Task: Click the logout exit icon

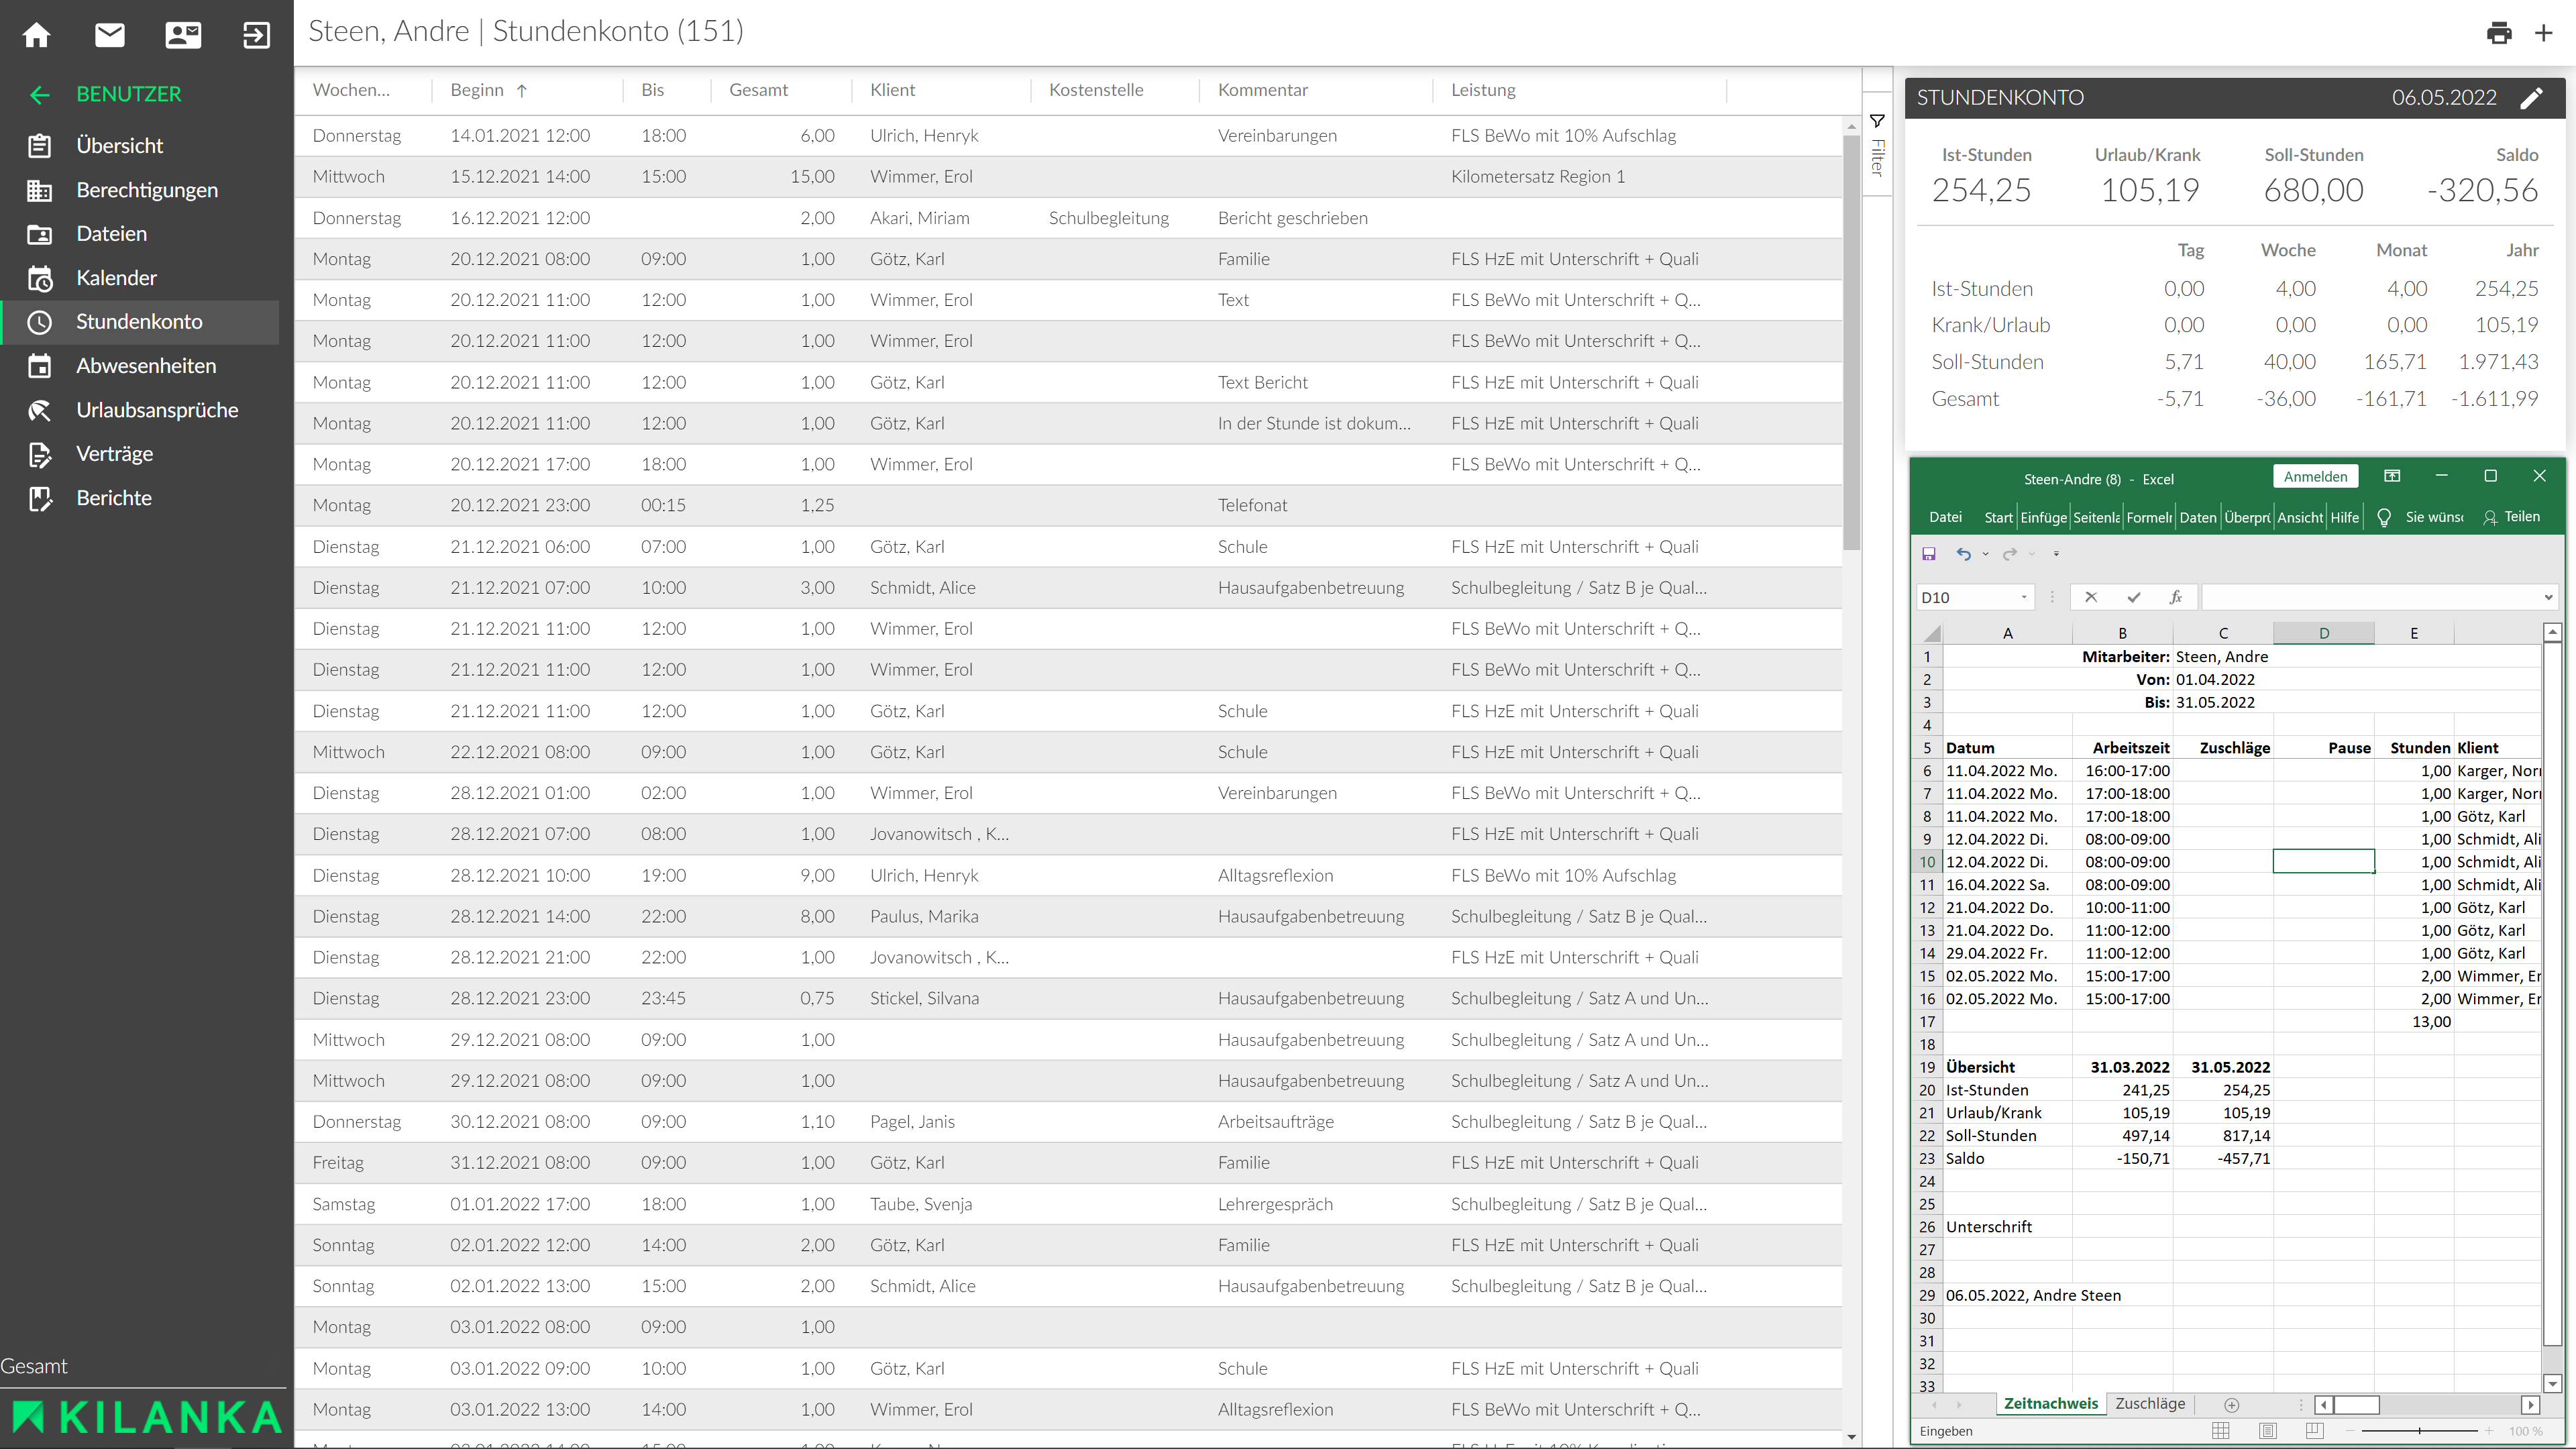Action: click(256, 35)
